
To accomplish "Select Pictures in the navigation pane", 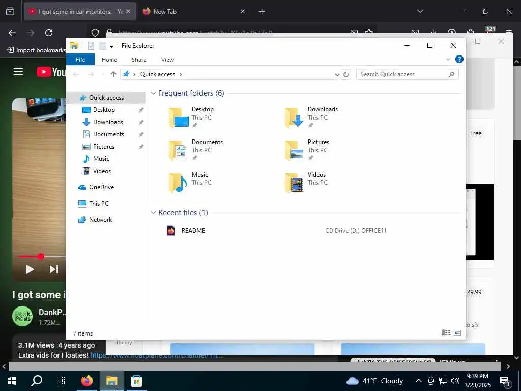I will 103,146.
